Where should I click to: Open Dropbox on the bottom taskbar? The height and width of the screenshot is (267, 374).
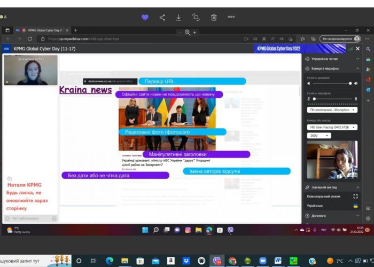tap(186, 261)
